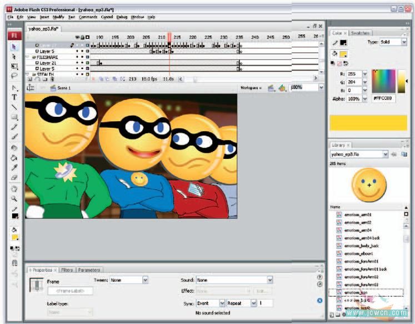Screen dimensions: 415x324
Task: Toggle Lock All Layers padlock icon
Action: tap(82, 37)
